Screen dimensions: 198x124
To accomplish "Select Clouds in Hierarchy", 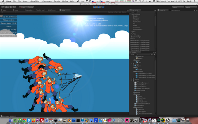I will [x=135, y=16].
